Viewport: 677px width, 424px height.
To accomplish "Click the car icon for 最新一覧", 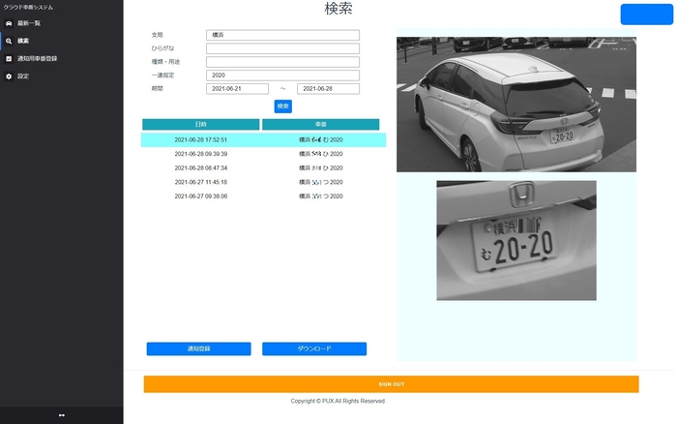I will (9, 23).
